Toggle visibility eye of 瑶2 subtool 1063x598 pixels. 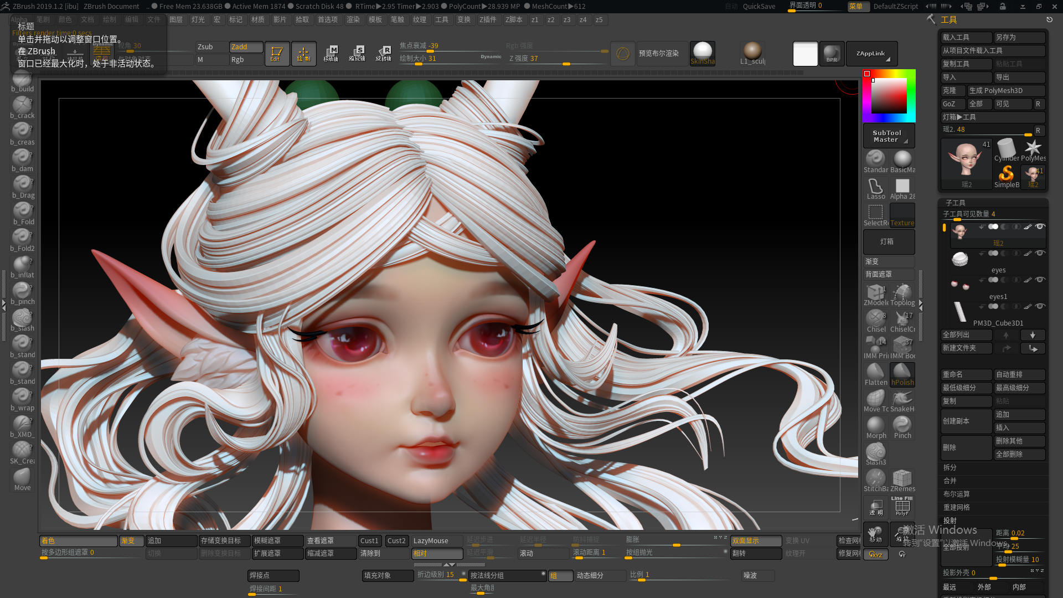pos(1040,227)
